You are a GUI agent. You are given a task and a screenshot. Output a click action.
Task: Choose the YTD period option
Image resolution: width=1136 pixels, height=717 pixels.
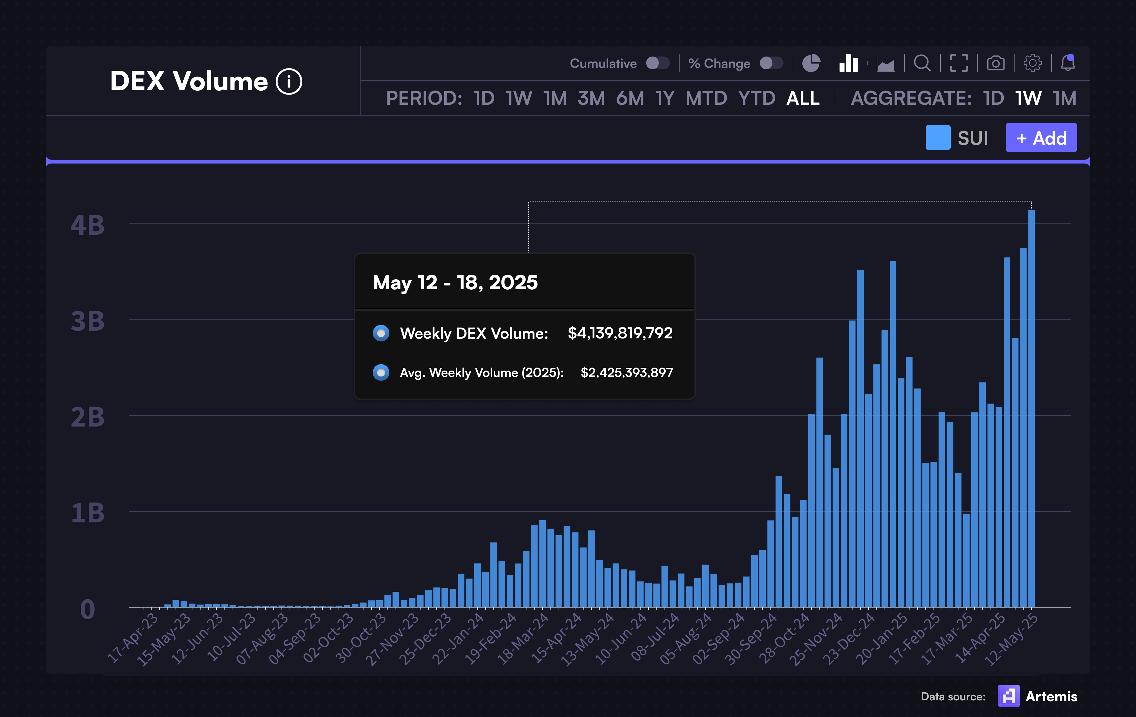click(x=756, y=98)
